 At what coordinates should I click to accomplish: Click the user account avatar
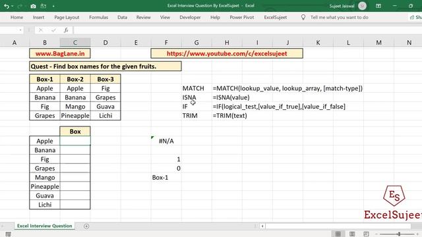362,6
